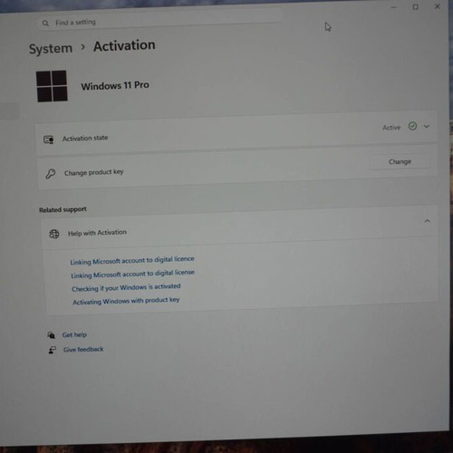Click the Get help icon
453x453 pixels.
tap(51, 335)
